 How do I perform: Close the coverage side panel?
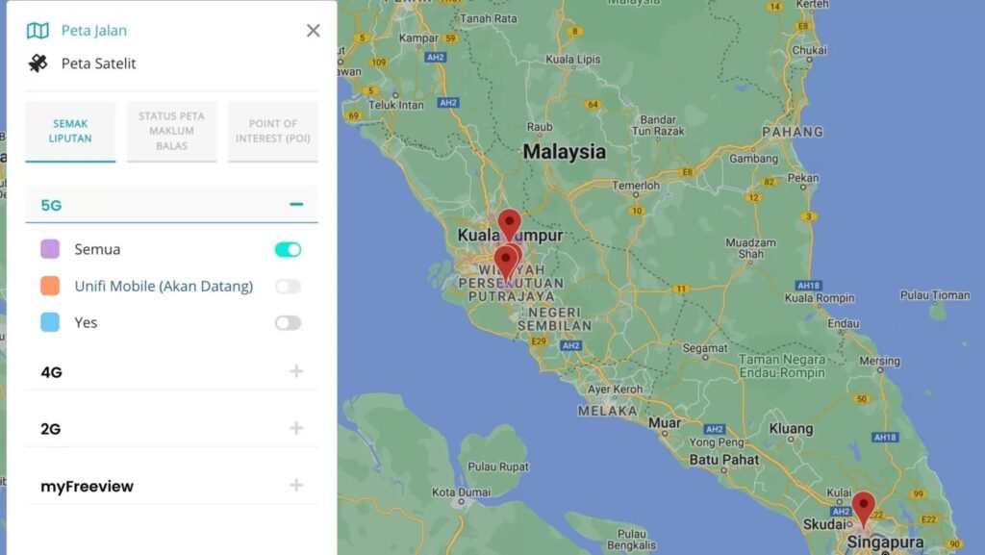pos(313,30)
